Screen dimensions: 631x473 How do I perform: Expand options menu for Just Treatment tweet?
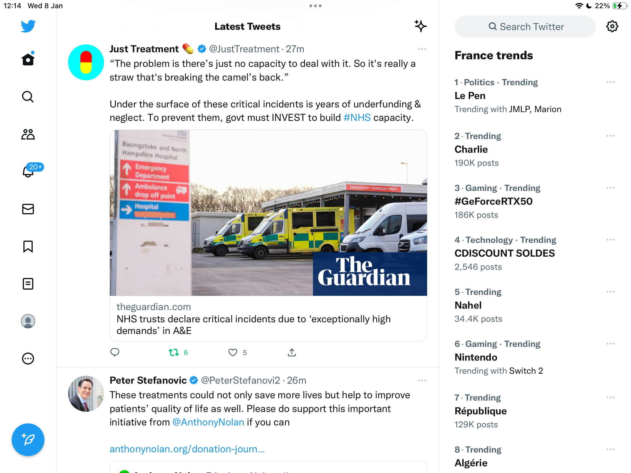coord(422,49)
